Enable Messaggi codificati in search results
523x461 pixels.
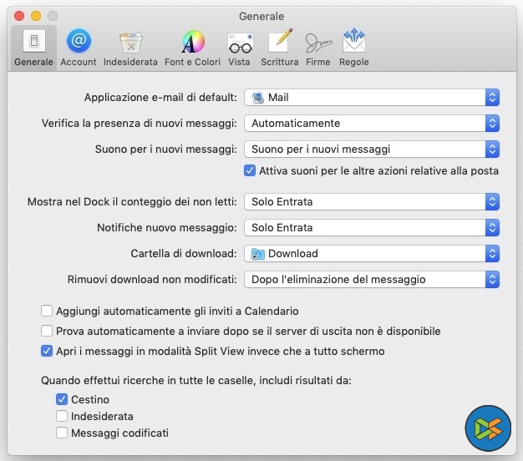pyautogui.click(x=62, y=433)
